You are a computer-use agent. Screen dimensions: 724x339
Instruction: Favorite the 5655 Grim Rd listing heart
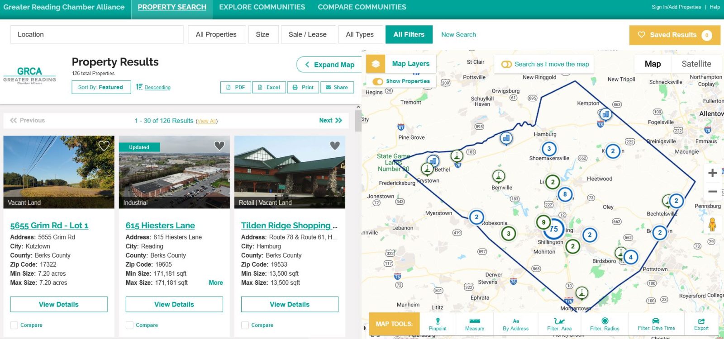point(104,146)
